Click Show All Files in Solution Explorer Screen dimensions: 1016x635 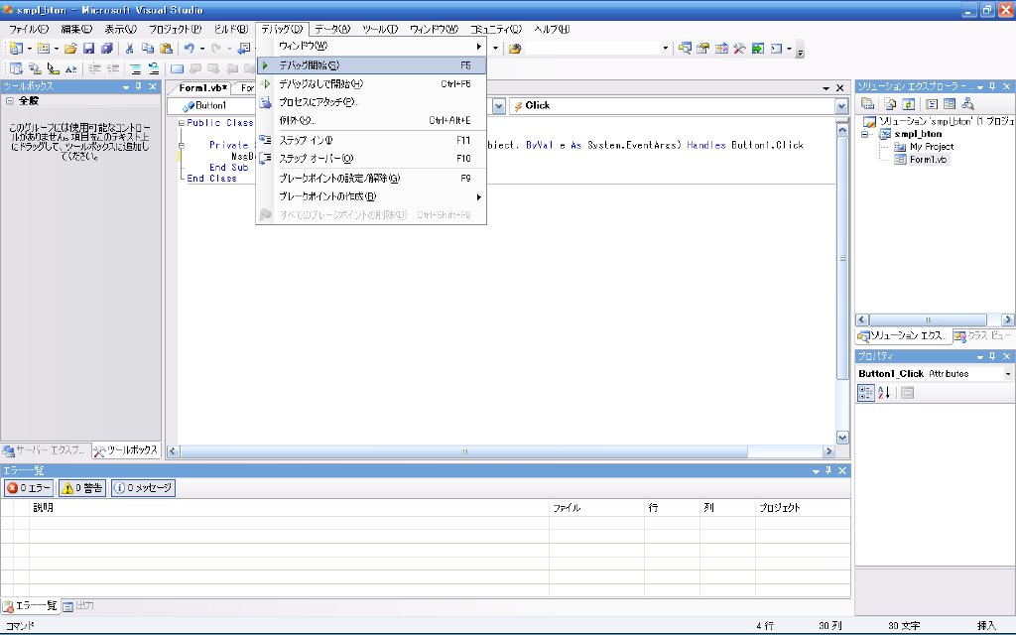pos(890,103)
